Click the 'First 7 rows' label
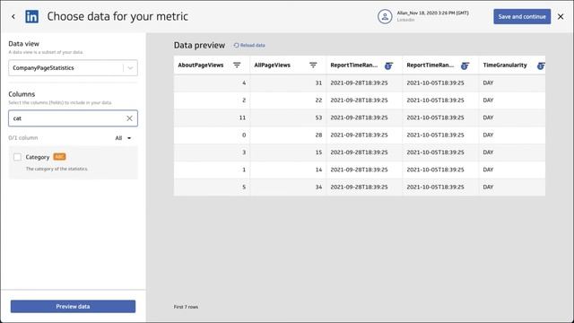574x323 pixels. 186,307
